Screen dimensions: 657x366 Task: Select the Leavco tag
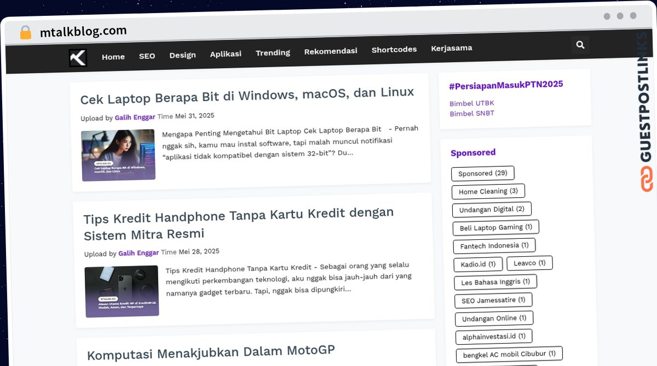point(529,263)
